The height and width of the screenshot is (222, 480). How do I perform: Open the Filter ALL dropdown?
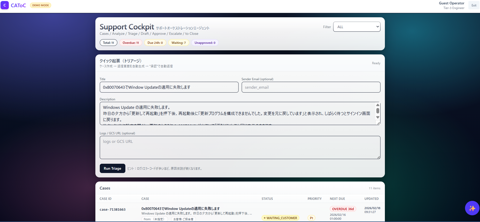coord(357,27)
